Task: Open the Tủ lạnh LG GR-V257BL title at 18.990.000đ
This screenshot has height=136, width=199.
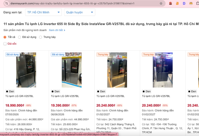Action: click(x=19, y=96)
